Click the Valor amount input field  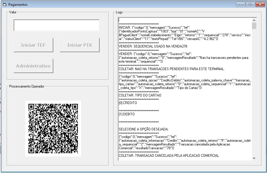coord(56,25)
